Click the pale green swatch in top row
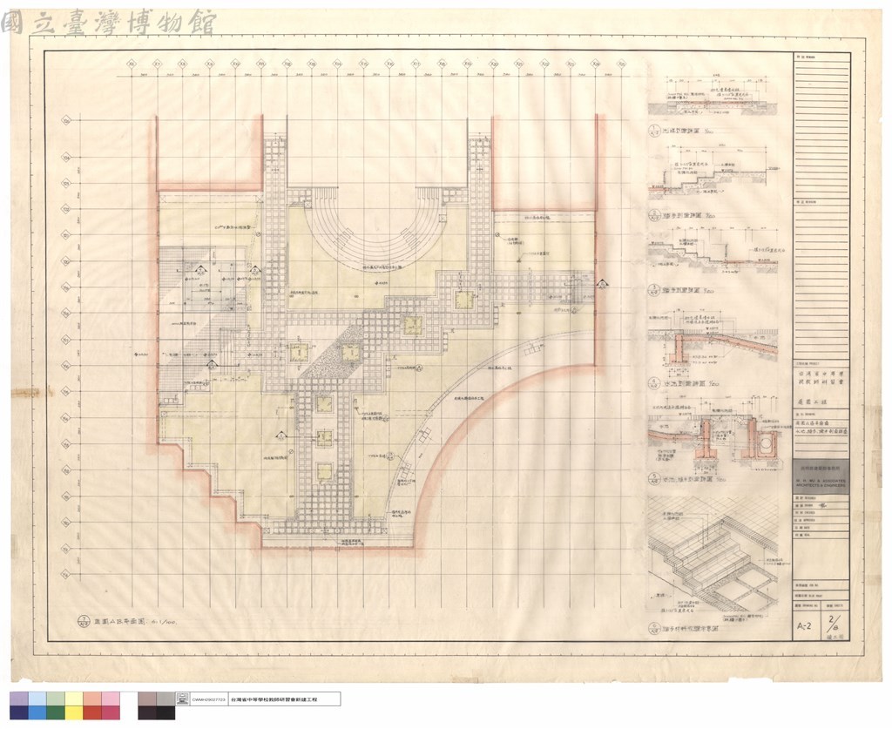 56,699
